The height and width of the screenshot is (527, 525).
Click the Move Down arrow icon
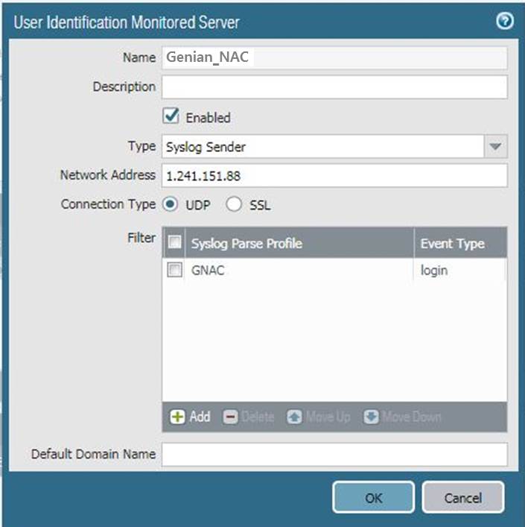point(372,417)
